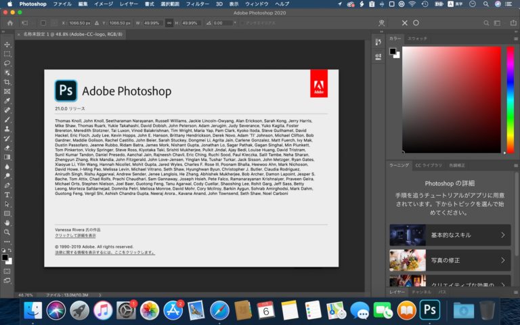Switch to the スウォッチ tab
The height and width of the screenshot is (325, 520).
417,39
